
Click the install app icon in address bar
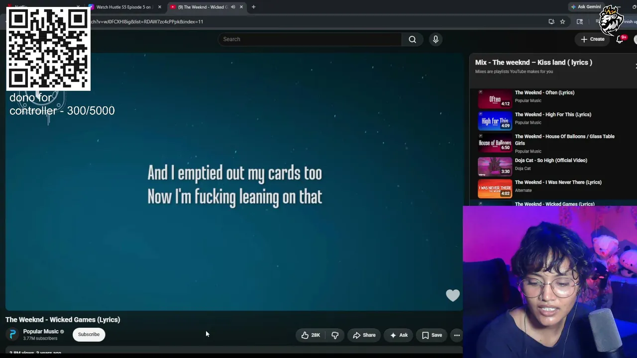click(551, 21)
